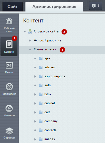105x143 pixels.
Task: Click the Структура сайта hierarchy icon
Action: coord(30,31)
